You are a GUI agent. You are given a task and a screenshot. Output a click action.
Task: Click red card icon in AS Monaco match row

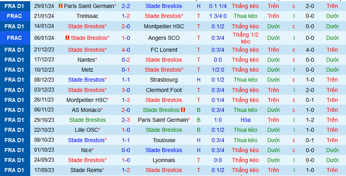[183, 110]
